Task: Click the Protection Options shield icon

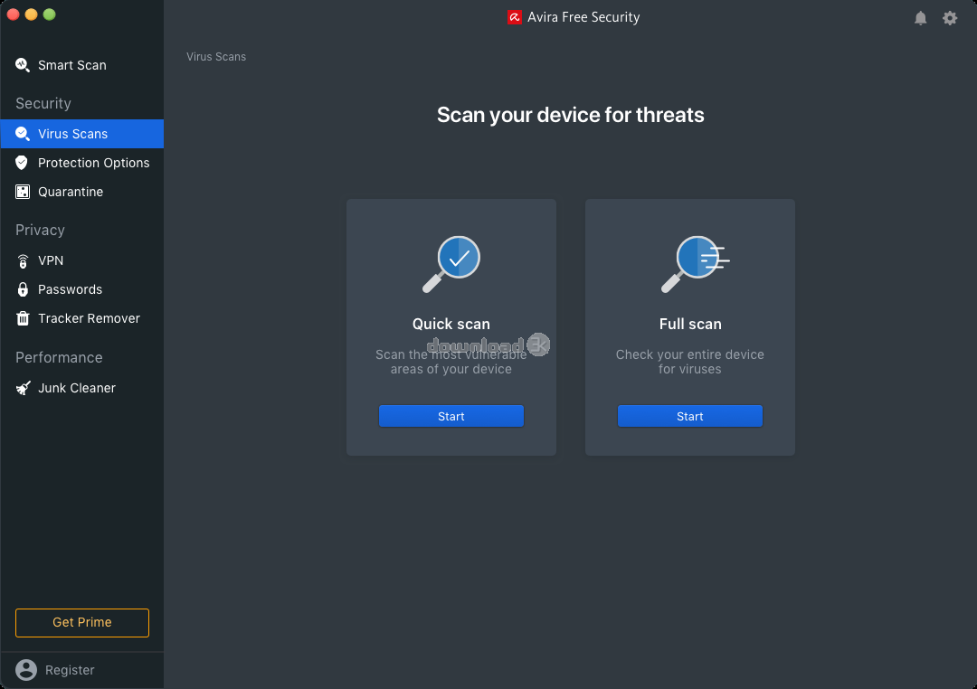Action: click(23, 163)
